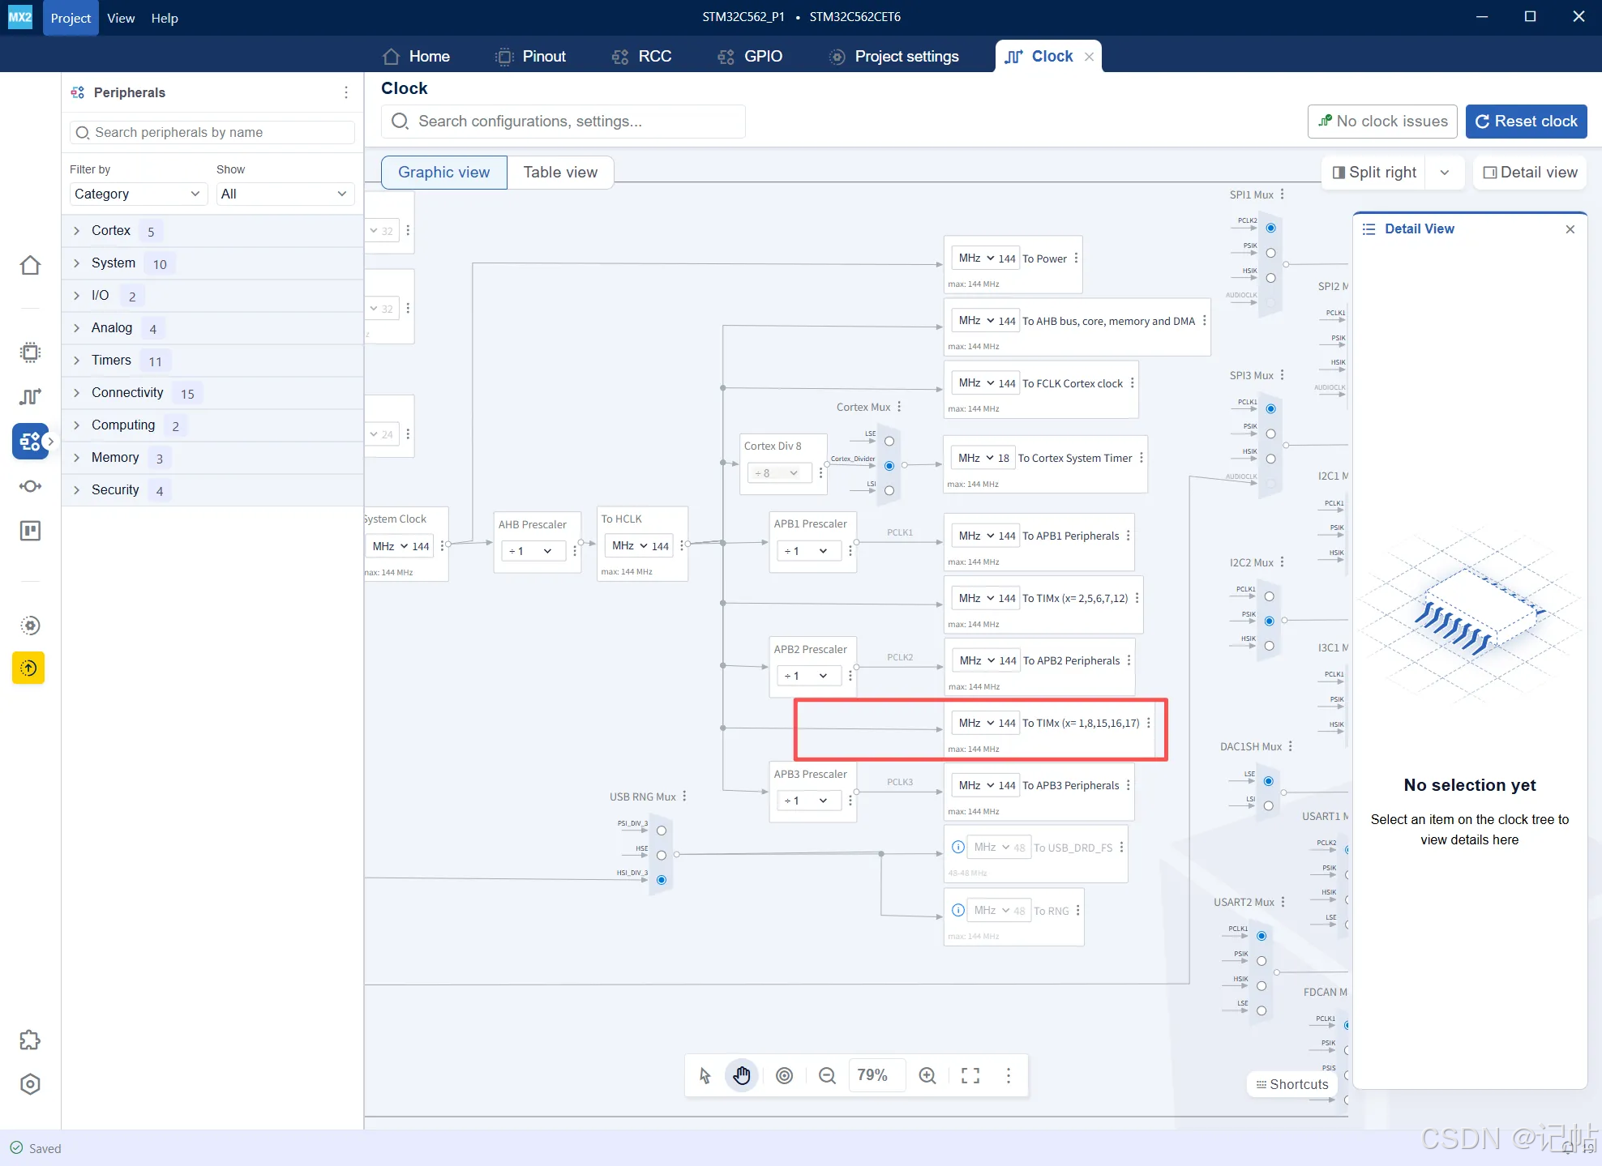The height and width of the screenshot is (1166, 1602).
Task: Open the Show All dropdown
Action: [284, 194]
